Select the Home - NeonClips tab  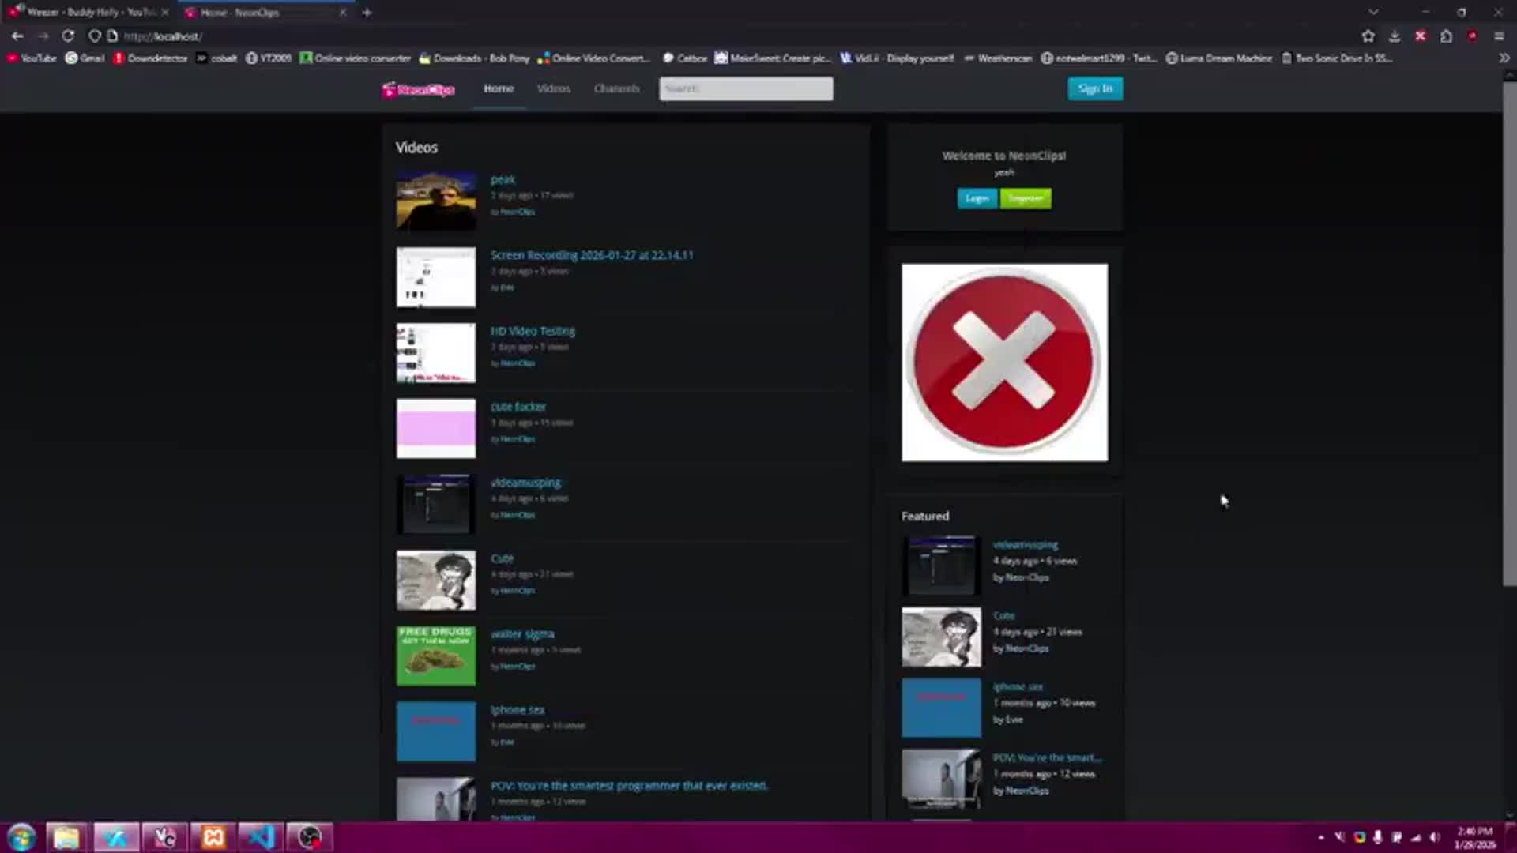(x=265, y=13)
